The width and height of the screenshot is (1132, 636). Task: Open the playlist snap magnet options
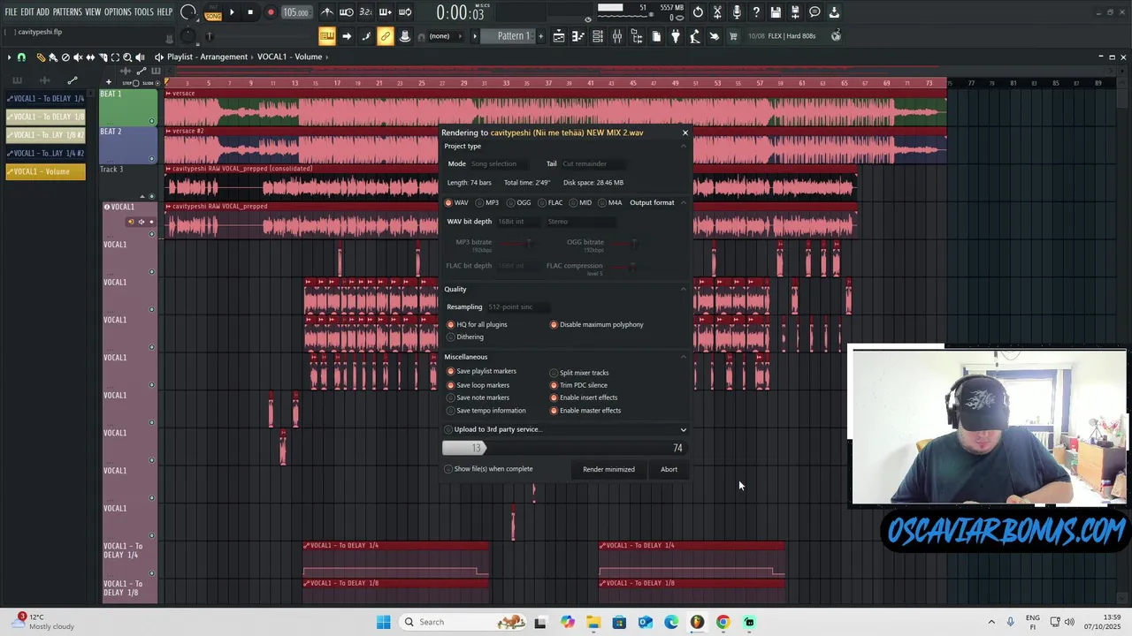(x=21, y=57)
